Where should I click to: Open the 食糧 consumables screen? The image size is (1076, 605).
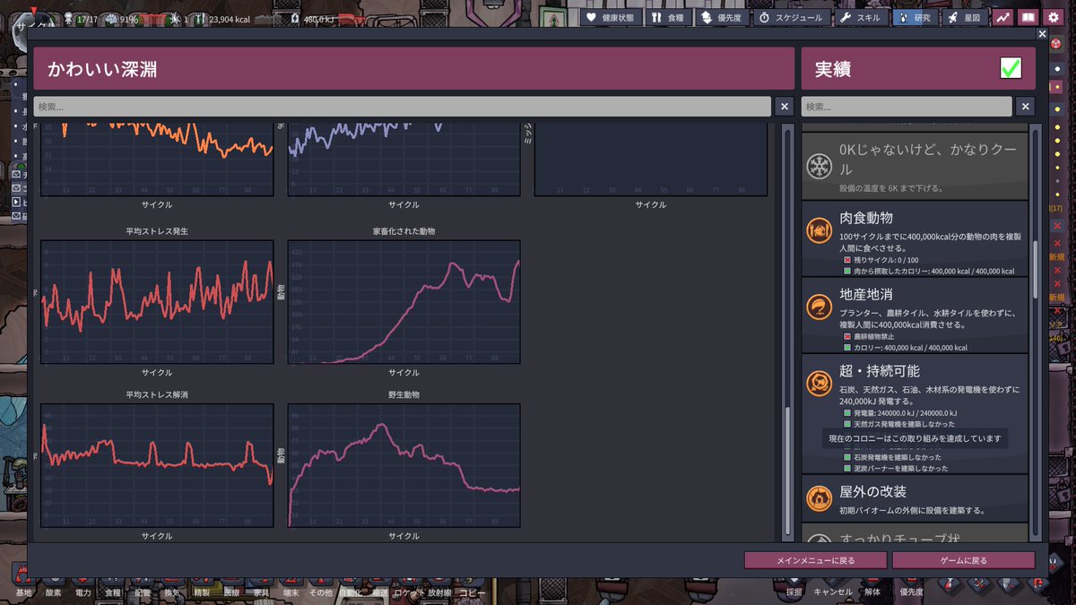[x=669, y=17]
